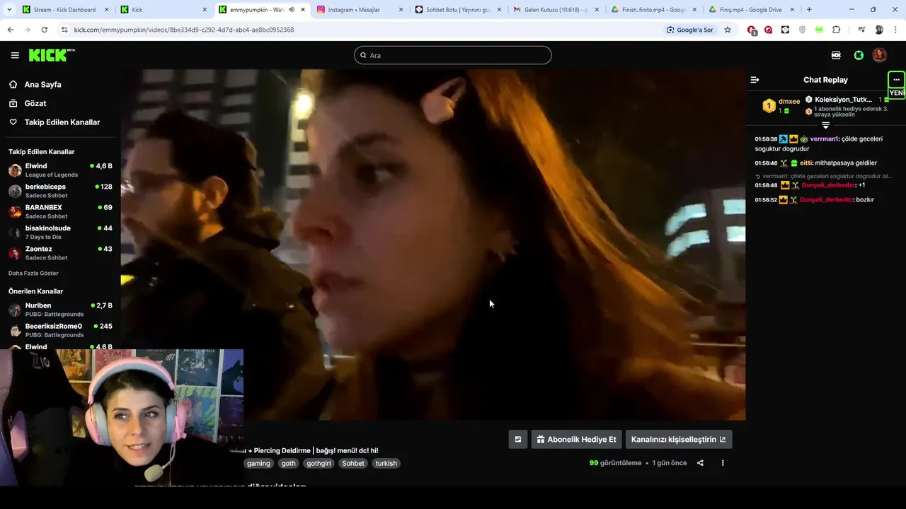The height and width of the screenshot is (509, 906).
Task: Open the red extension with badge
Action: point(752,30)
